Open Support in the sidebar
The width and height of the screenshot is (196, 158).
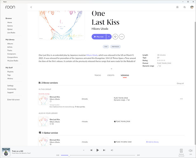[x=10, y=92]
